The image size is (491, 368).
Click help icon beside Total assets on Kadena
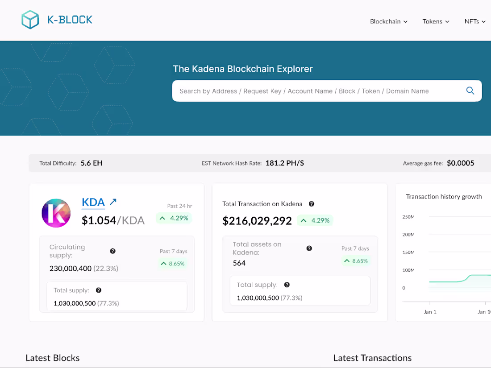tap(309, 248)
